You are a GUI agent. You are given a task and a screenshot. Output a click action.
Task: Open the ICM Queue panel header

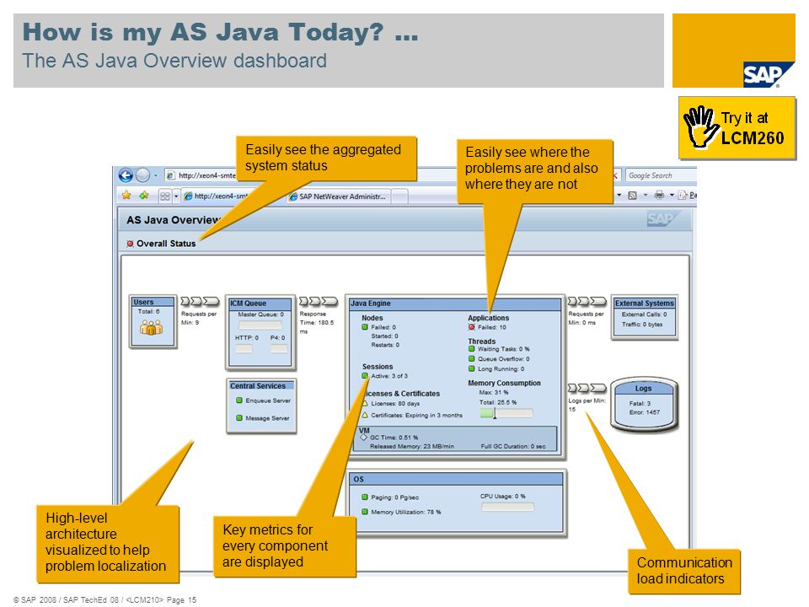click(260, 303)
